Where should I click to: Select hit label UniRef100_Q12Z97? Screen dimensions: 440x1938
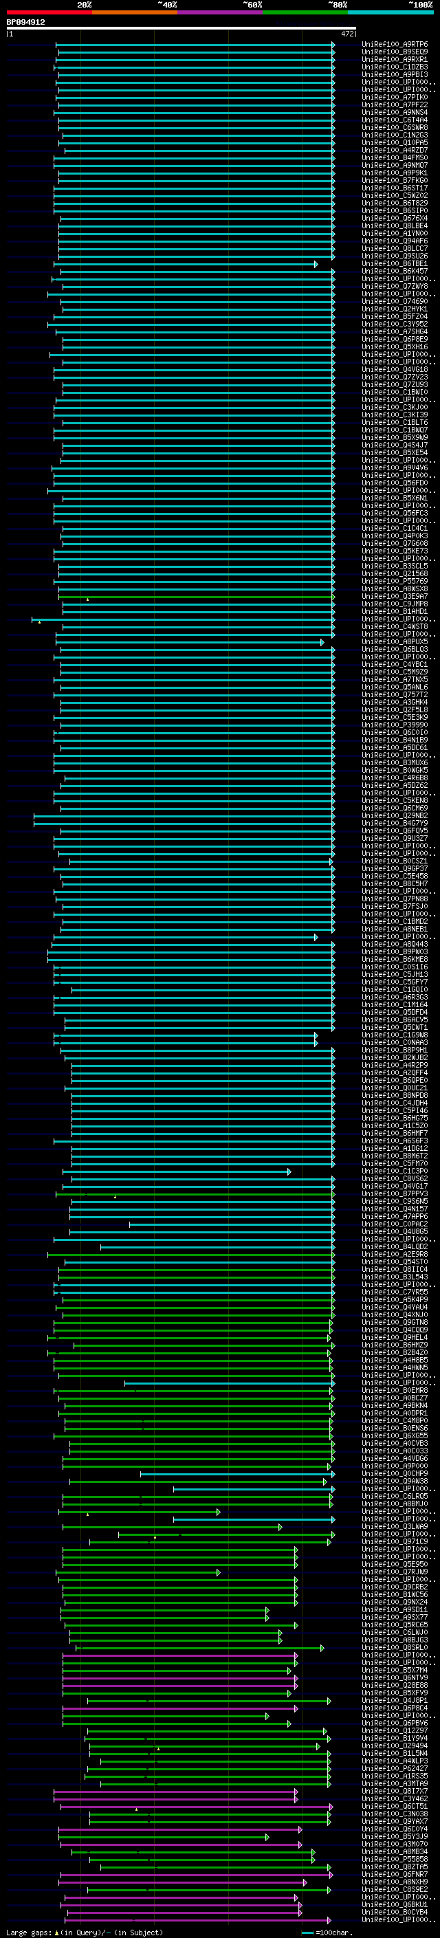[x=395, y=1730]
